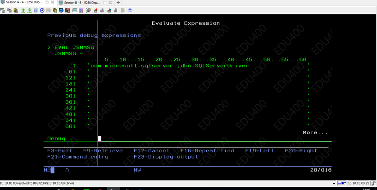Screen dimensions: 377x190
Task: Close the Session A tab
Action: [53, 2]
